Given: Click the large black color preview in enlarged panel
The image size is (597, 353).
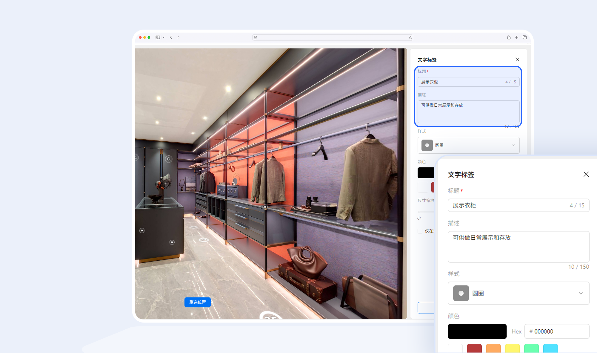Looking at the screenshot, I should click(477, 331).
